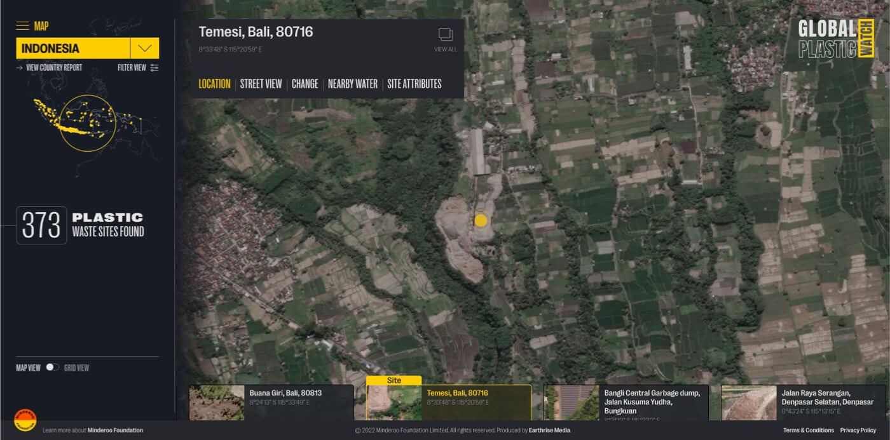Select the Temesi, Bali, 80716 card title
This screenshot has width=890, height=440.
click(x=458, y=393)
